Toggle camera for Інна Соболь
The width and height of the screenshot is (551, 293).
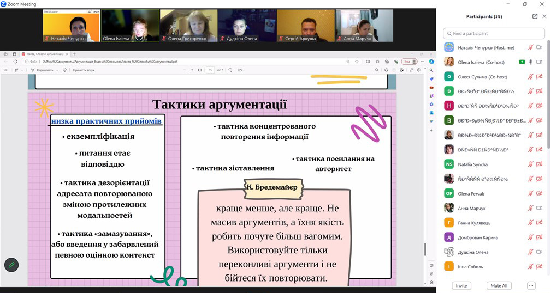pos(540,267)
